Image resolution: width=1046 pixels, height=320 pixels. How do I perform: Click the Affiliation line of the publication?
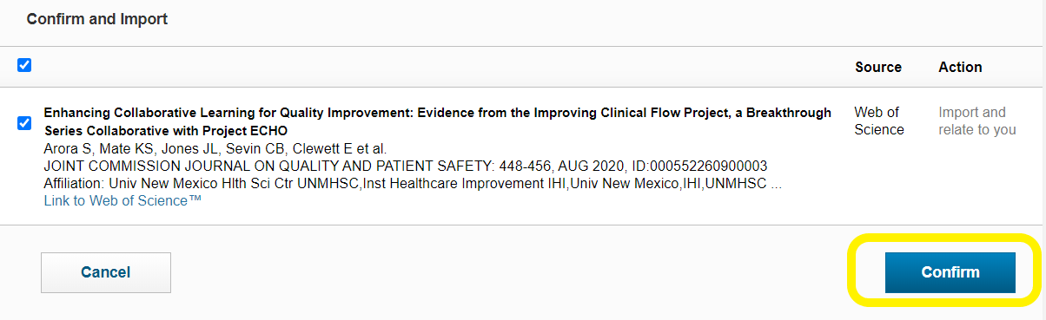(x=413, y=183)
